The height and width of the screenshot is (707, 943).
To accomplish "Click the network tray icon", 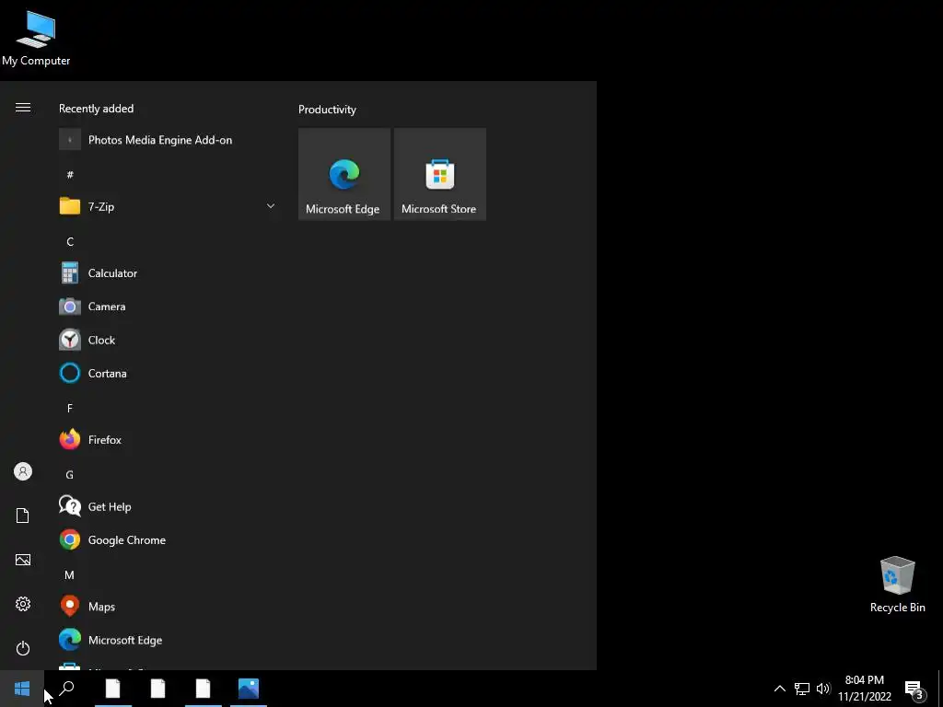I will tap(802, 689).
